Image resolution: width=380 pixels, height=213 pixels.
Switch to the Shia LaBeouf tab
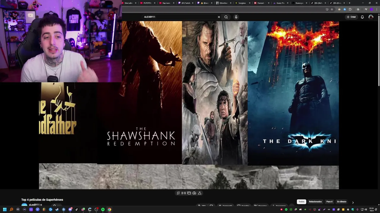click(x=128, y=3)
